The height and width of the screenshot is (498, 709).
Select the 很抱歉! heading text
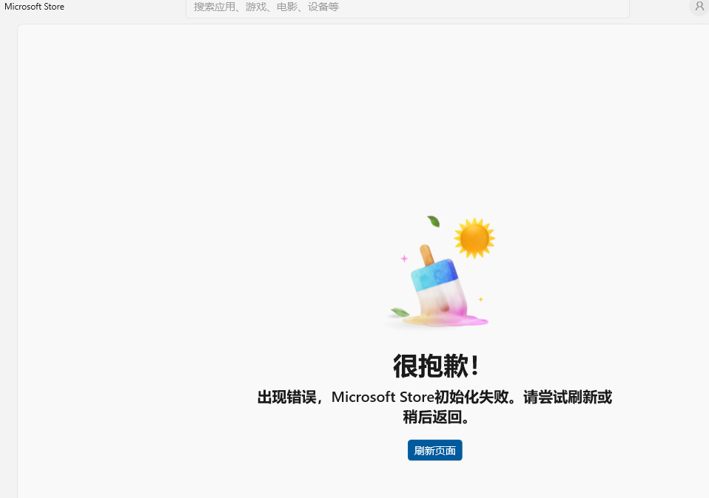point(435,366)
